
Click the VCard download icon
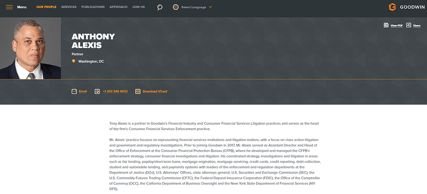[x=138, y=91]
